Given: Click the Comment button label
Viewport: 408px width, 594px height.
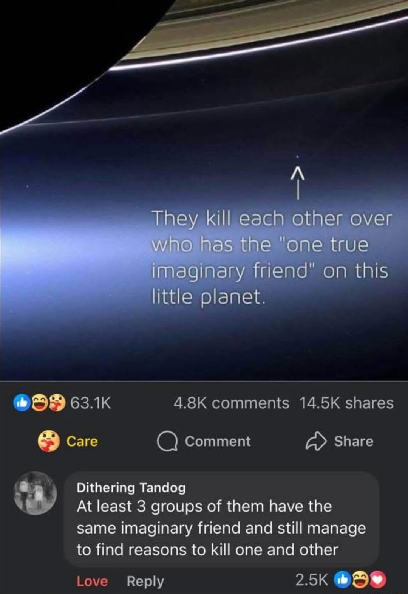Looking at the screenshot, I should point(218,441).
